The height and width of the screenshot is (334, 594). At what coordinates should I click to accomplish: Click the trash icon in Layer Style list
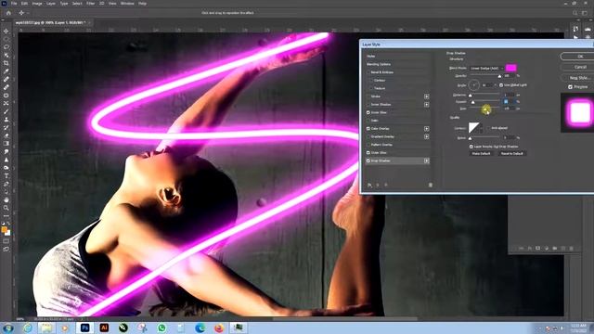(431, 186)
